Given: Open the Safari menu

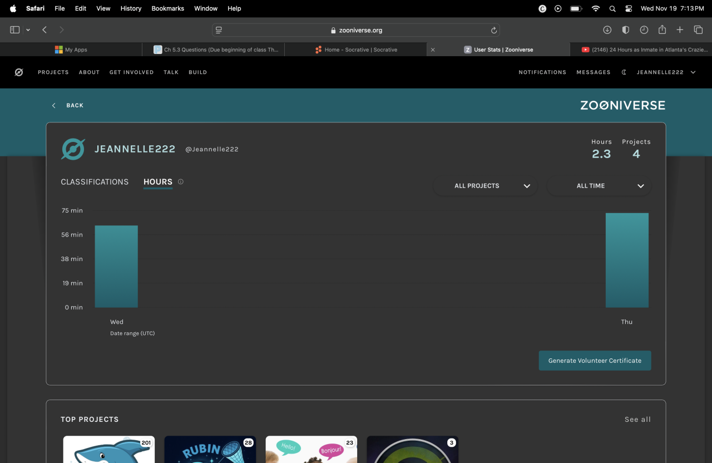Looking at the screenshot, I should (x=35, y=8).
